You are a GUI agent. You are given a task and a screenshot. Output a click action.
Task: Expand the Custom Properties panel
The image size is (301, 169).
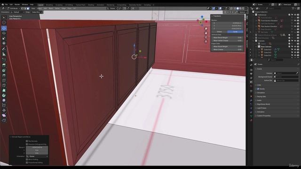[x=263, y=116]
